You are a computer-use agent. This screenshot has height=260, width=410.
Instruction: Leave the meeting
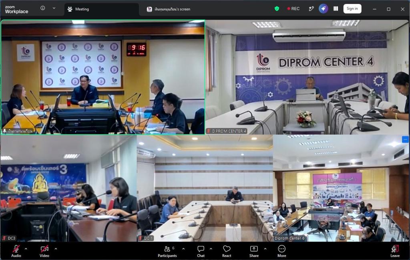coord(395,251)
